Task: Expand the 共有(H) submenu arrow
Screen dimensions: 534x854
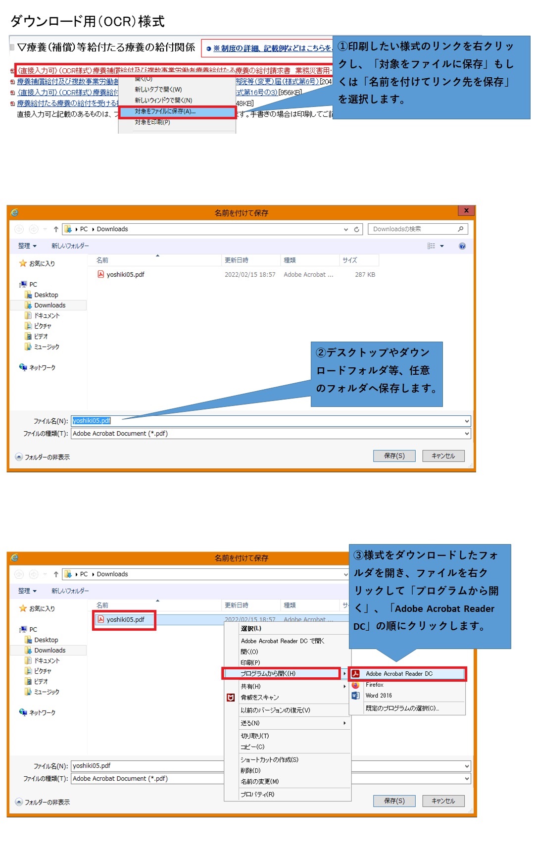Action: [x=344, y=687]
